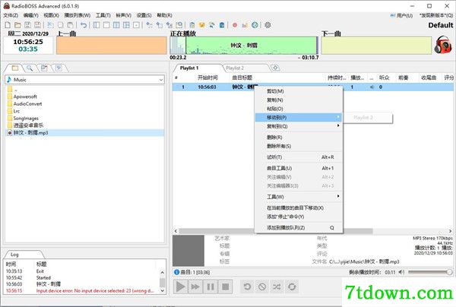The image size is (456, 307).
Task: Open the Apowersoft folder
Action: [x=25, y=97]
